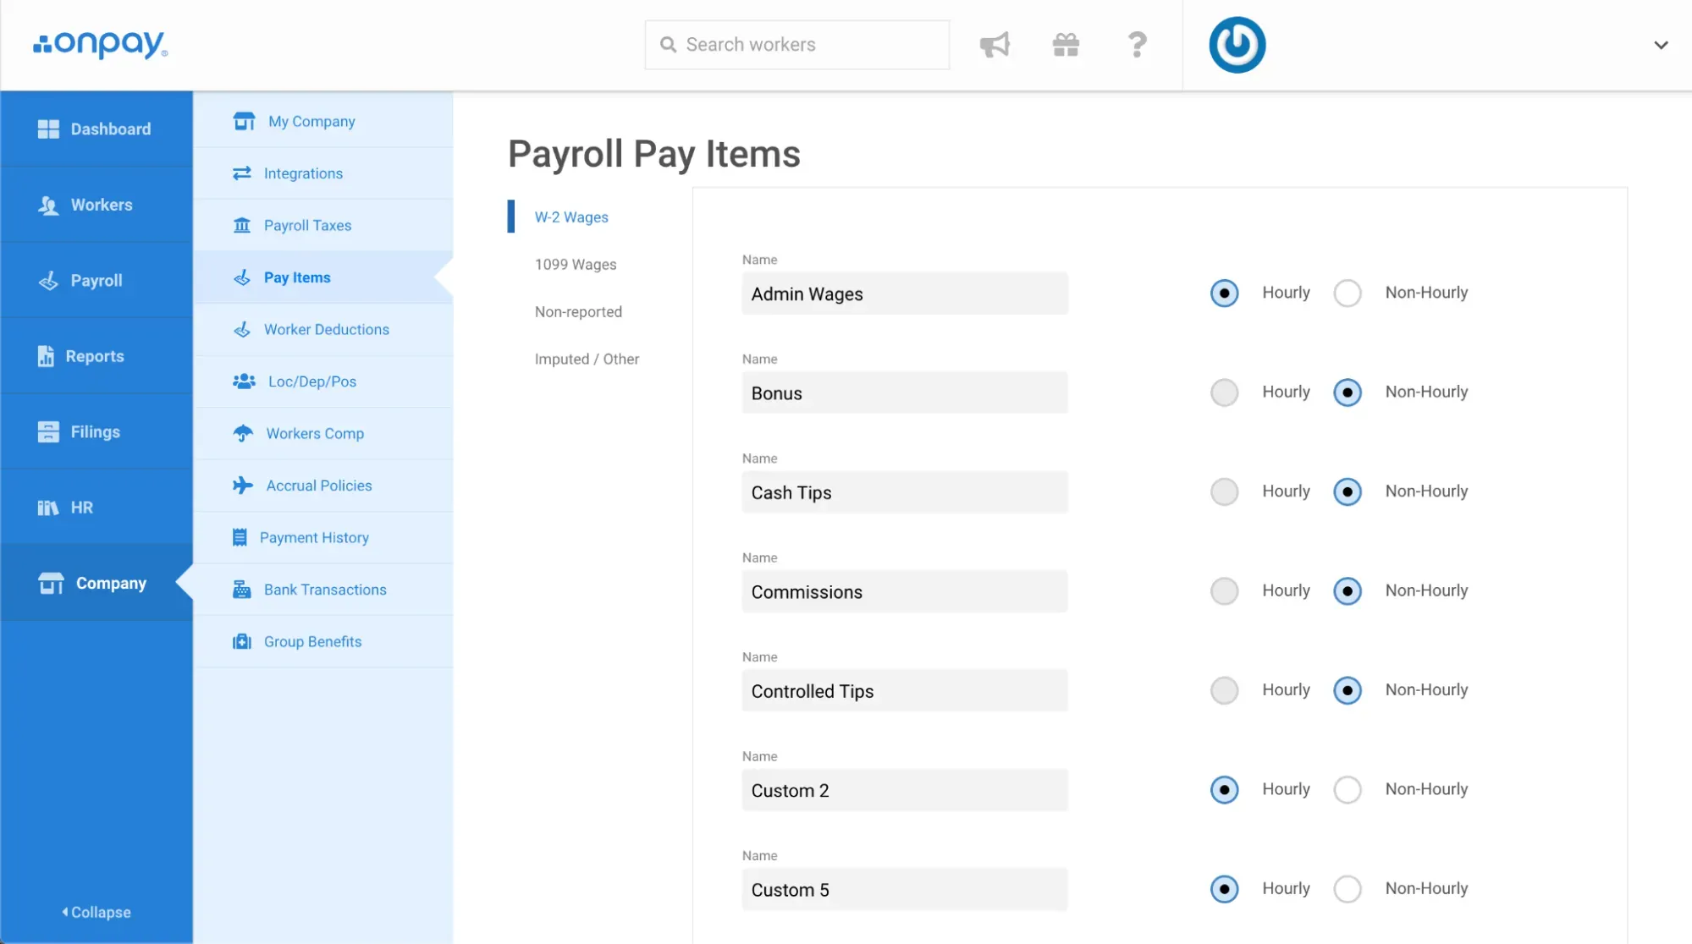Click the blue power logo avatar
The image size is (1692, 944).
(1237, 45)
